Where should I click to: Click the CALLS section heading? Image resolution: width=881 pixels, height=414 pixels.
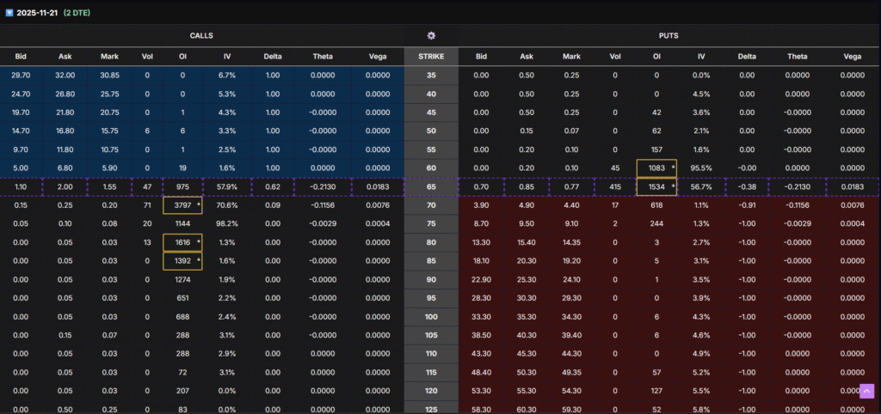(x=201, y=35)
